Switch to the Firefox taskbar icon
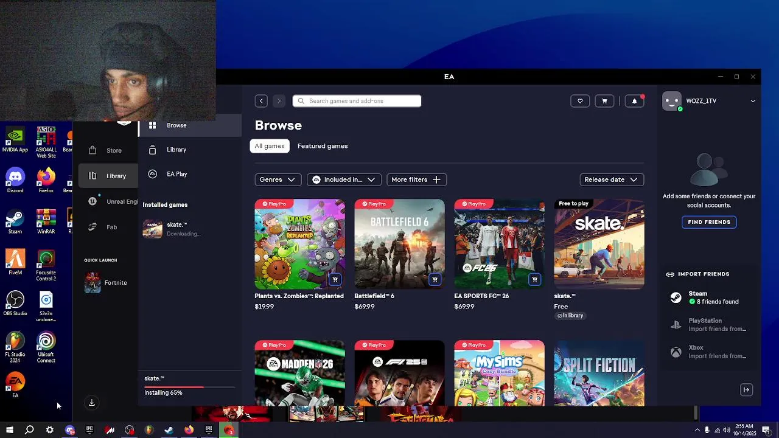Screen dimensions: 779x438 (x=189, y=430)
